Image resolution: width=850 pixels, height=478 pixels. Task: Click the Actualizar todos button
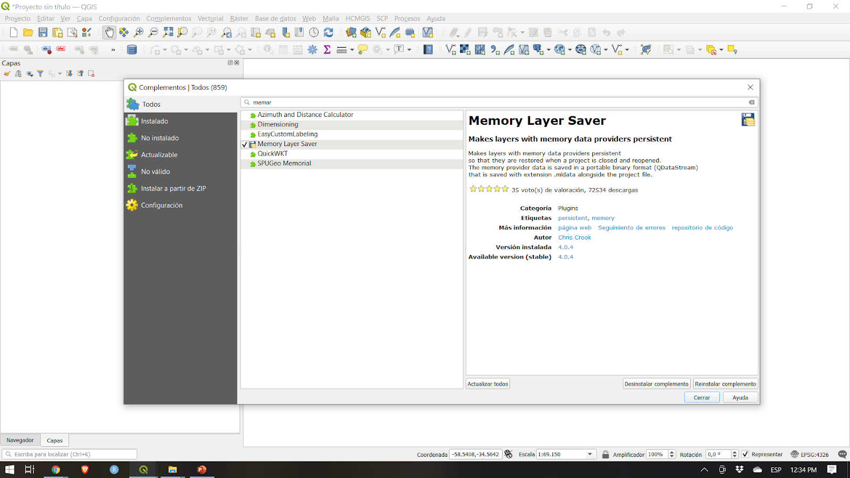488,384
